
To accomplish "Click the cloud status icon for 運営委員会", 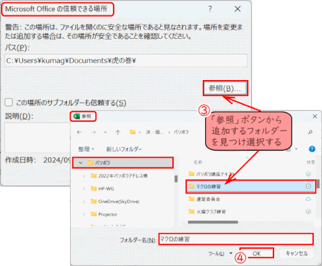I will point(308,198).
